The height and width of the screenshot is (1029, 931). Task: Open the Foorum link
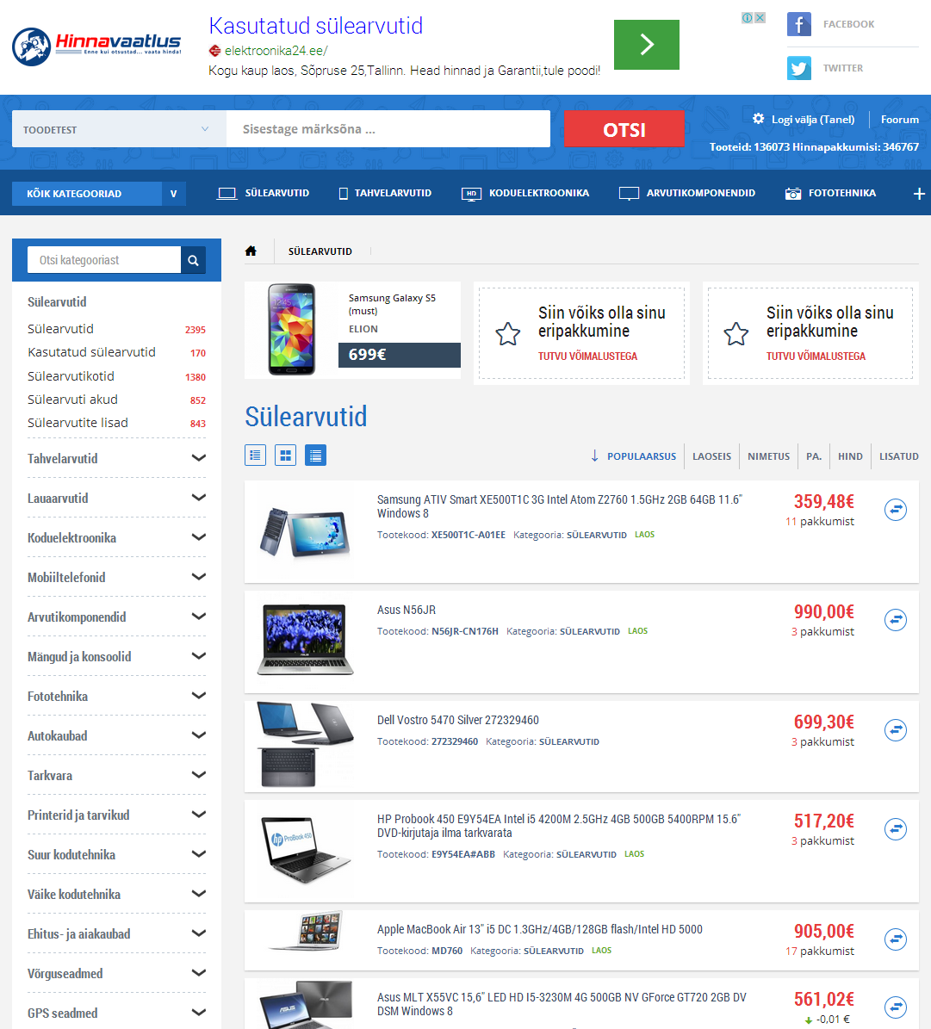(x=899, y=120)
